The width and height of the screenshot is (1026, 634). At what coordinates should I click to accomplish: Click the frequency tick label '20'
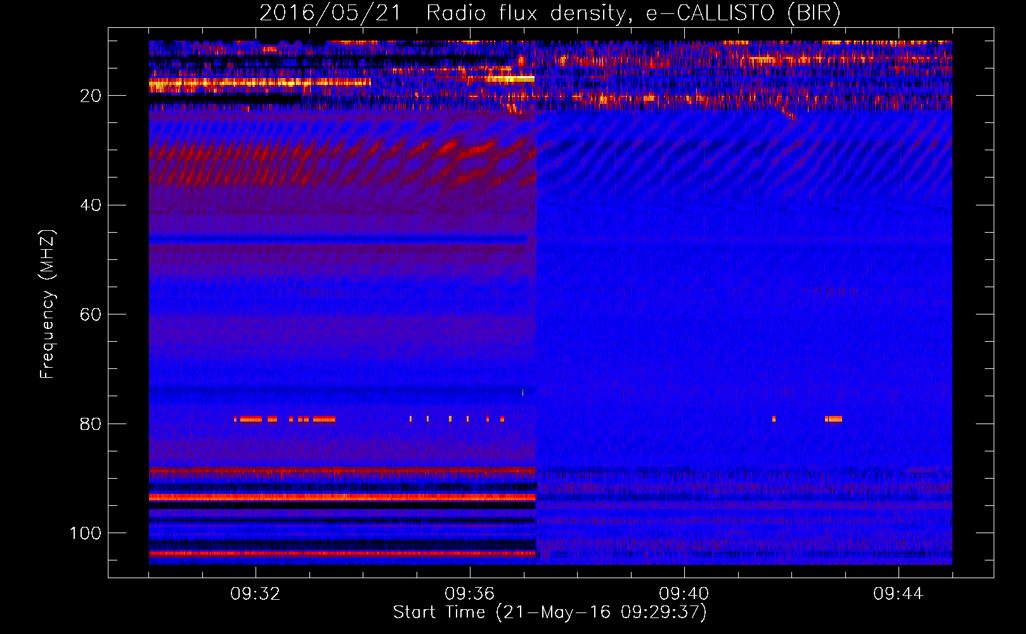point(91,96)
